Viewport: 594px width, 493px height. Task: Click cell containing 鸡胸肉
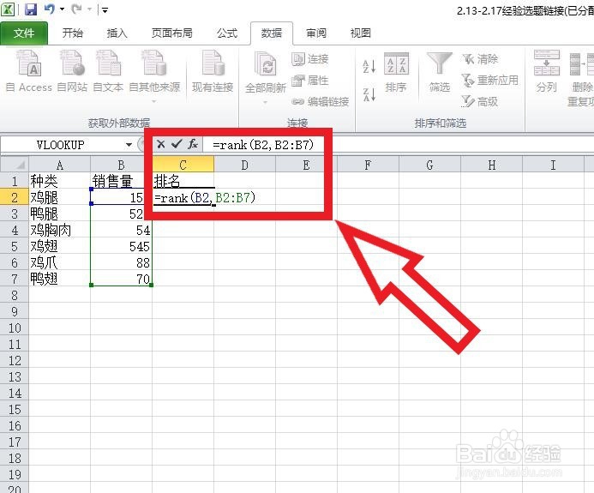pos(59,230)
